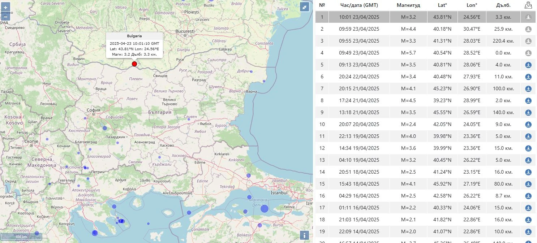Click the 'Bulgaria' title in map popup
The height and width of the screenshot is (243, 537).
(x=134, y=36)
